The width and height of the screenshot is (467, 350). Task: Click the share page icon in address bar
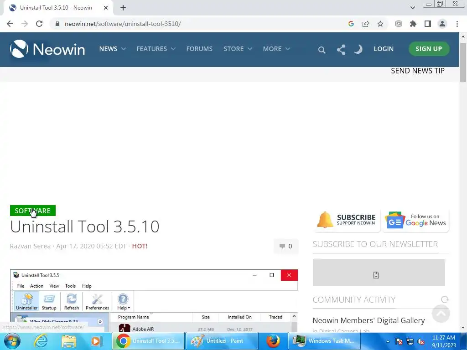click(365, 24)
